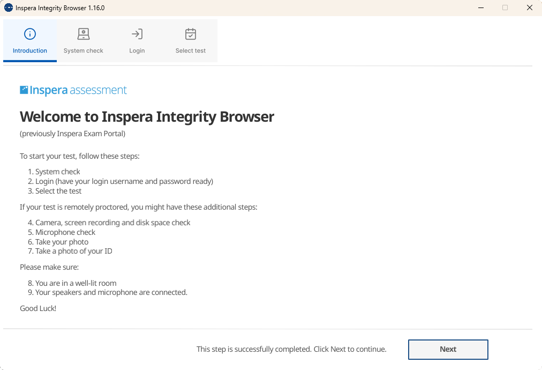Click '(previously Inspera Exam Portal)' text
Image resolution: width=542 pixels, height=370 pixels.
point(73,134)
